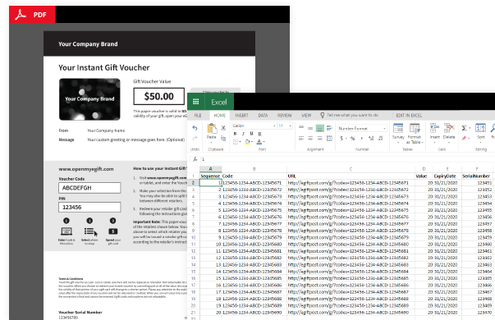Click the AutoSum sigma icon
Viewport: 495px width, 320px height.
[465, 128]
